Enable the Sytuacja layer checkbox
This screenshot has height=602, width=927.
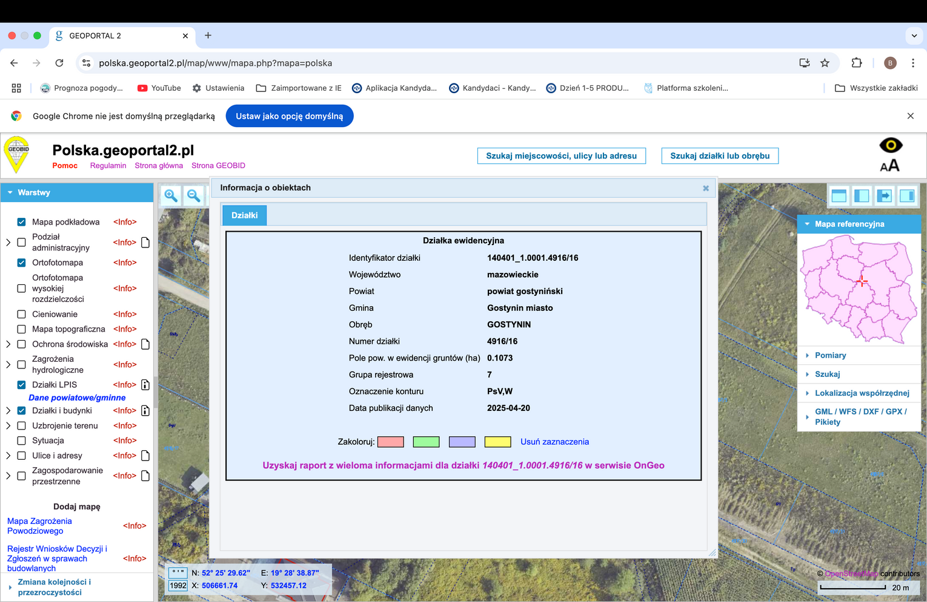pos(21,440)
